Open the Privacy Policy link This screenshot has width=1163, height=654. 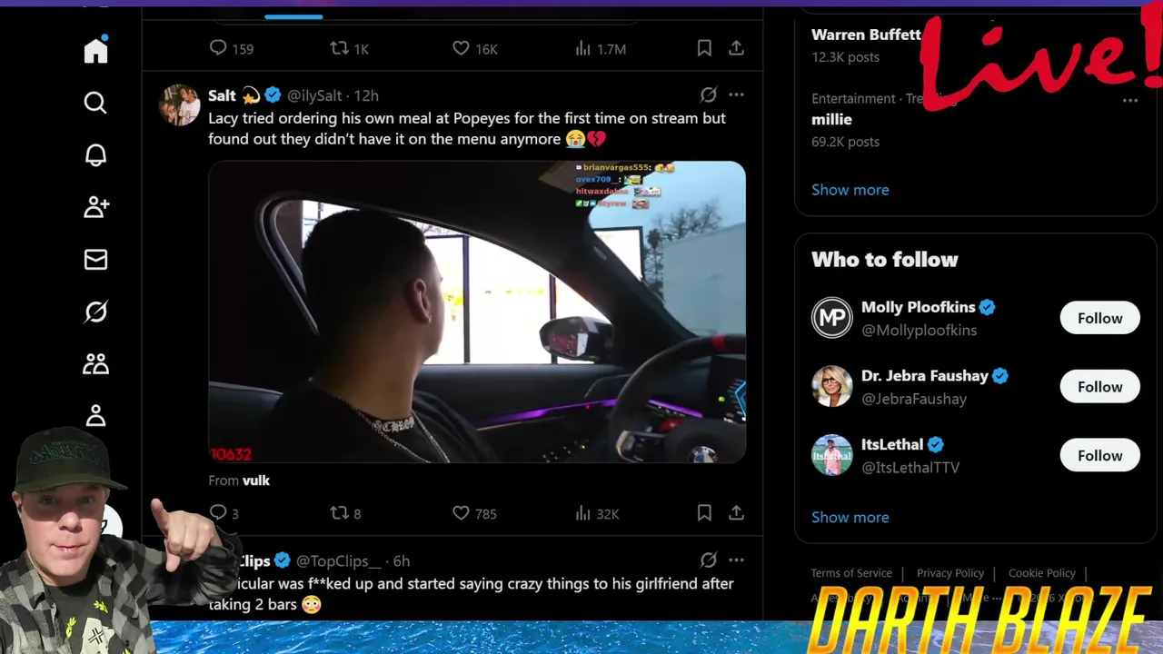949,573
